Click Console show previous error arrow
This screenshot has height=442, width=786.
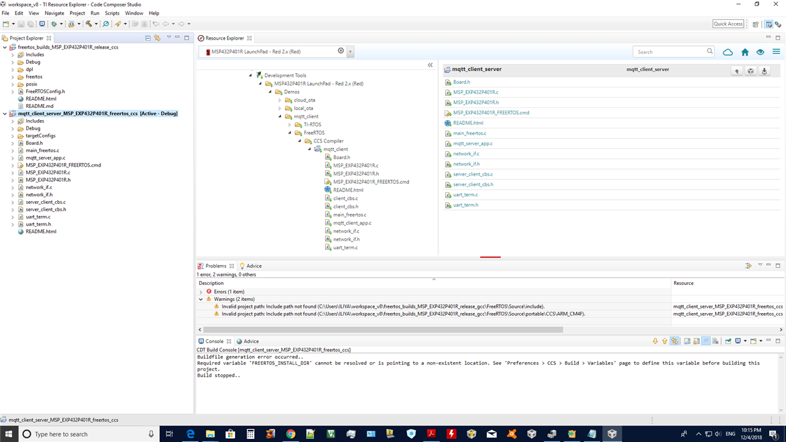point(665,341)
